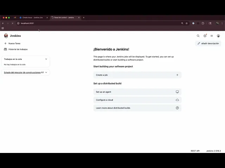Click the pencil icon in añadir descripción

pyautogui.click(x=199, y=43)
